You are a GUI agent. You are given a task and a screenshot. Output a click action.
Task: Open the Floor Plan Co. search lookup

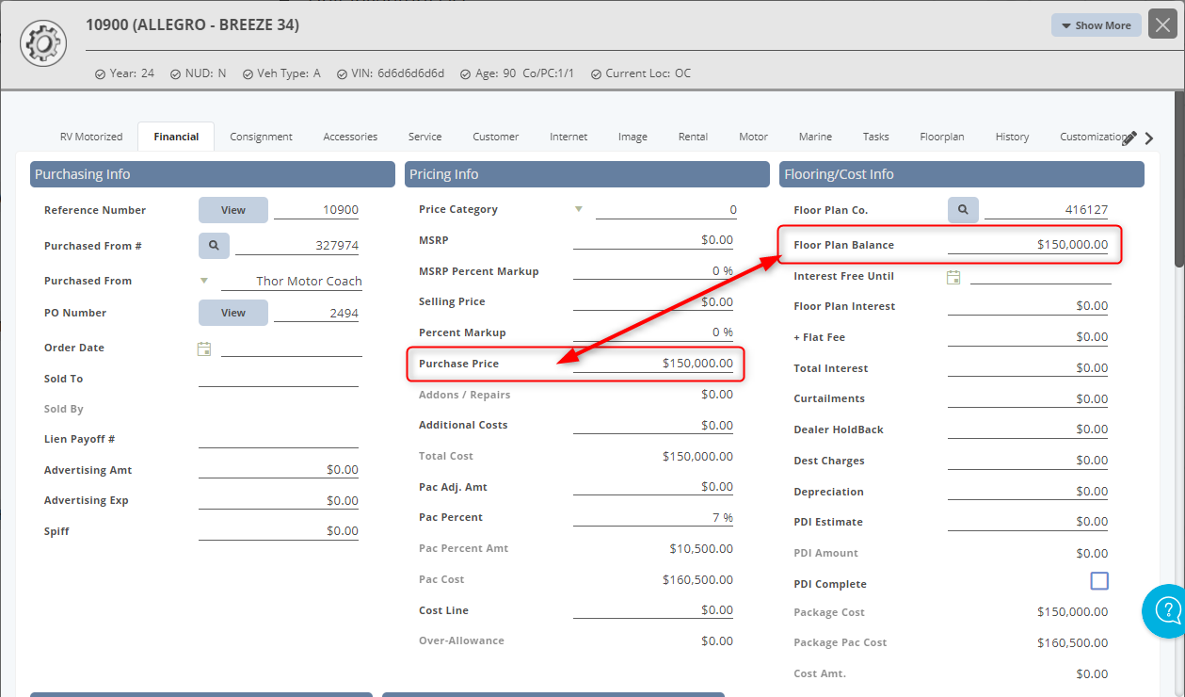click(962, 209)
